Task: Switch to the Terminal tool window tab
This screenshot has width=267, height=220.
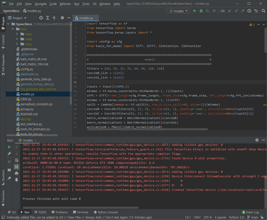Action: click(81, 212)
